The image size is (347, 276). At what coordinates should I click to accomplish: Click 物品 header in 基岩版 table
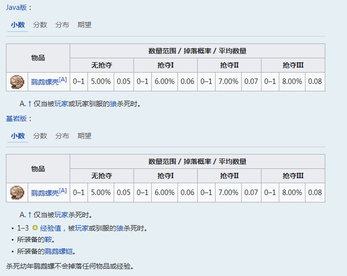(x=38, y=169)
